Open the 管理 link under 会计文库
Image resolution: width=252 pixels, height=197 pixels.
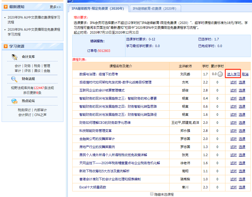(x=47, y=66)
